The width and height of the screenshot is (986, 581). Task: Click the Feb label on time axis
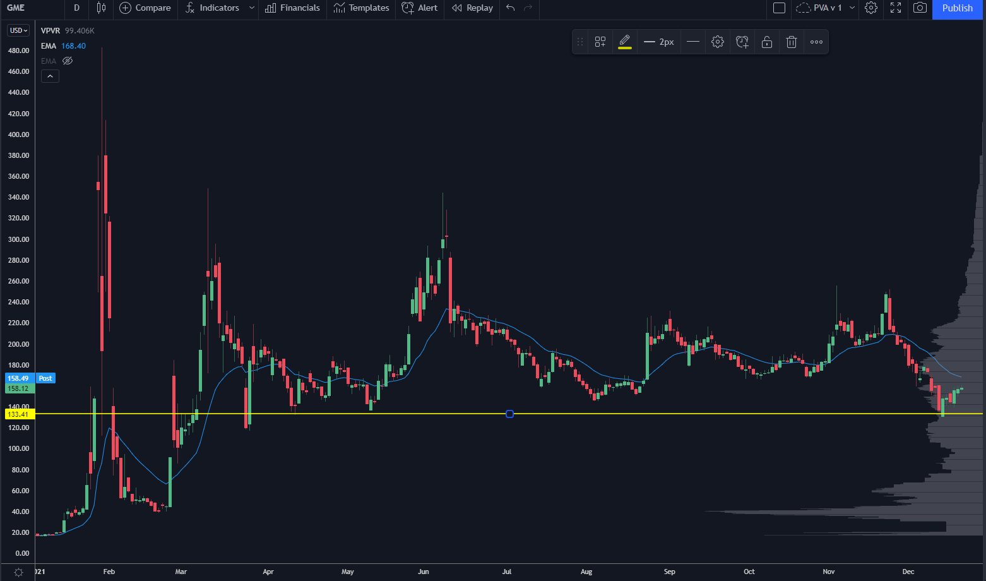pyautogui.click(x=109, y=572)
